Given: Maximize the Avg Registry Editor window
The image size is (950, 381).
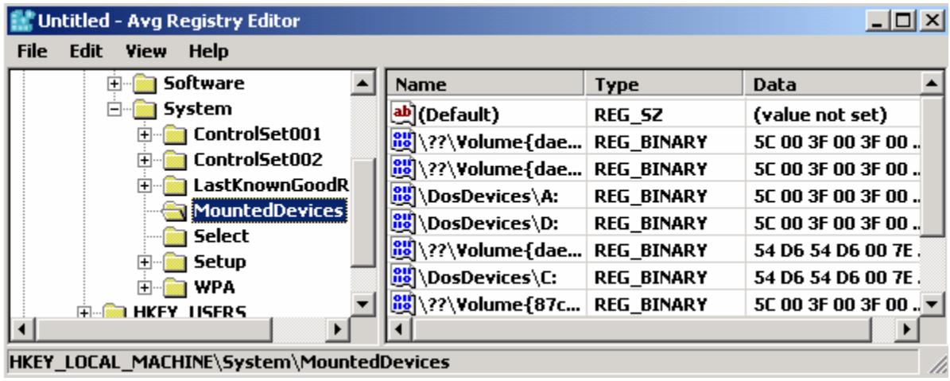Looking at the screenshot, I should 903,21.
